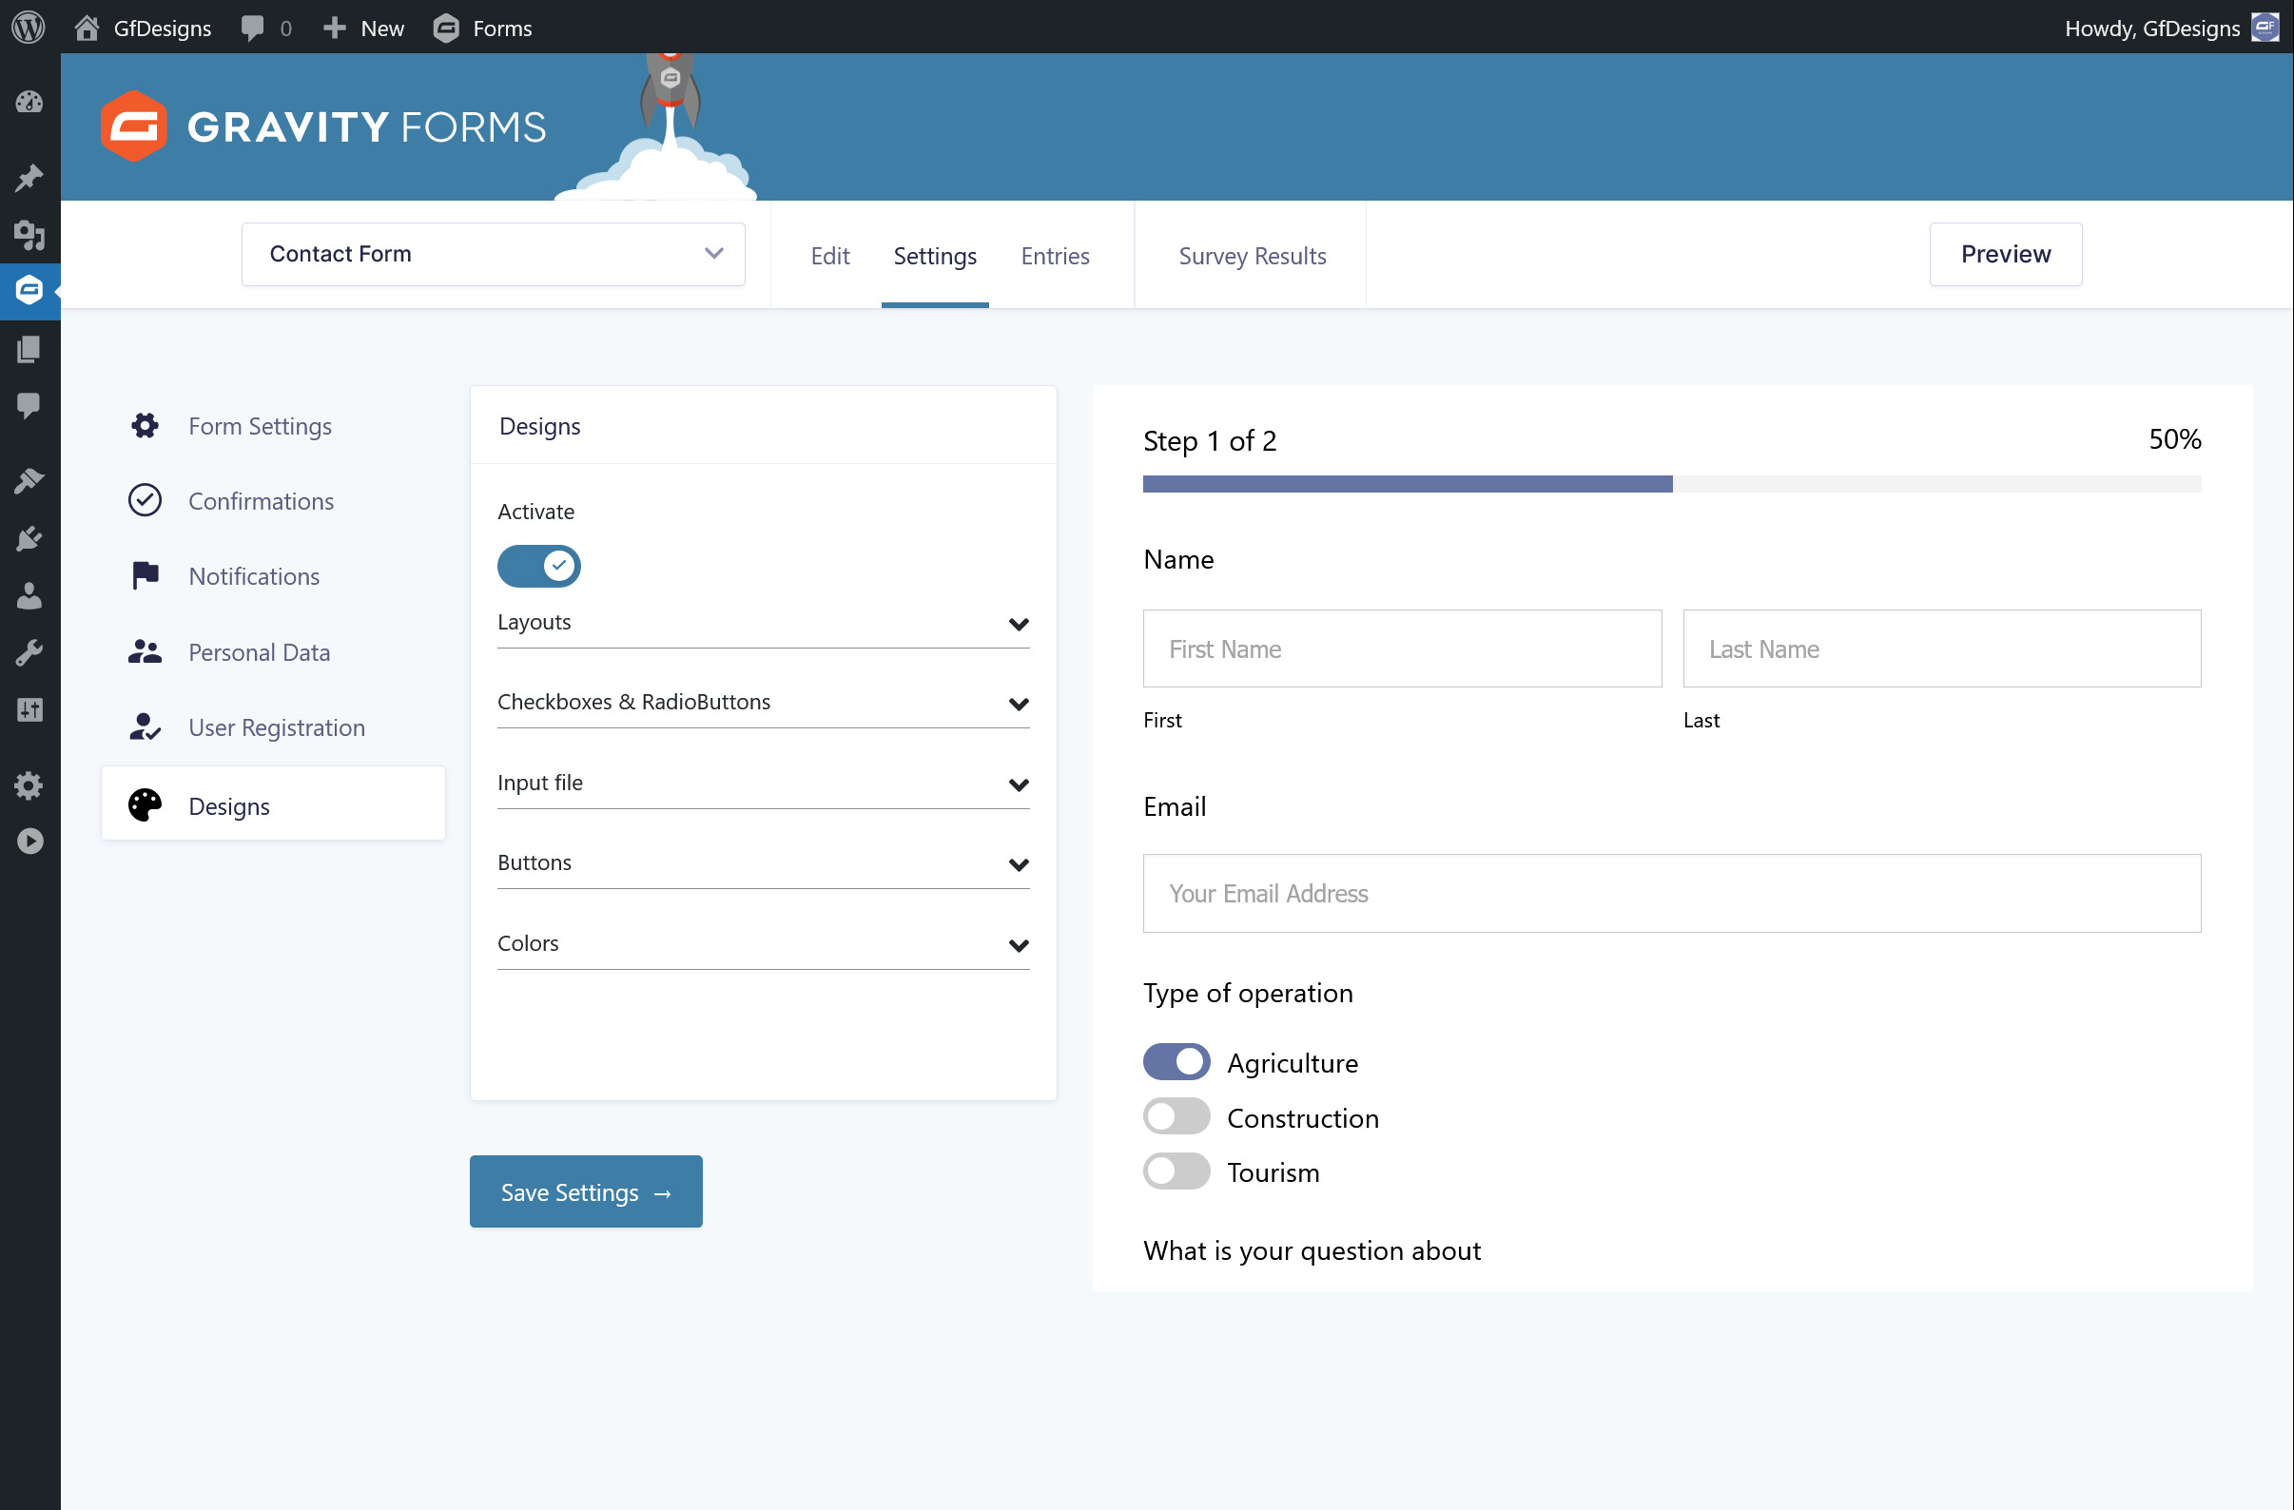Open the GfDesigns site home icon

click(87, 27)
